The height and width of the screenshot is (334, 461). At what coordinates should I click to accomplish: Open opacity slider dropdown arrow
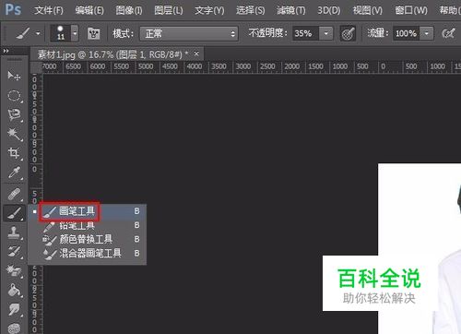tap(325, 33)
